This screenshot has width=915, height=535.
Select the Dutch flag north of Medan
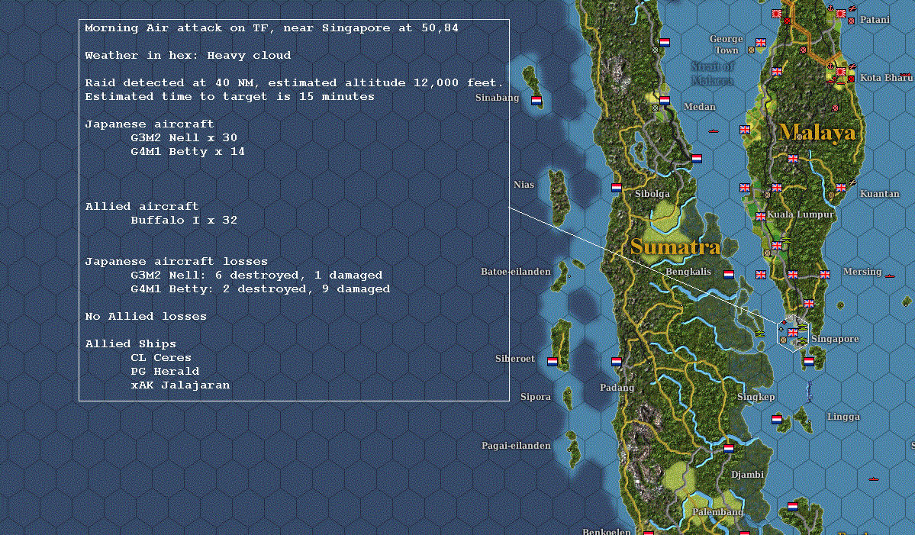665,43
